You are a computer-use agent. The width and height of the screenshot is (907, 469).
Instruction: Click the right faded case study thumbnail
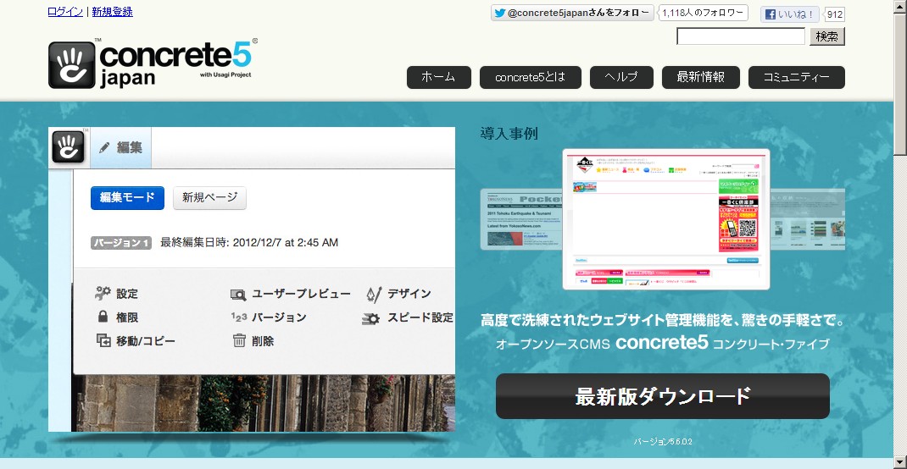pos(808,219)
